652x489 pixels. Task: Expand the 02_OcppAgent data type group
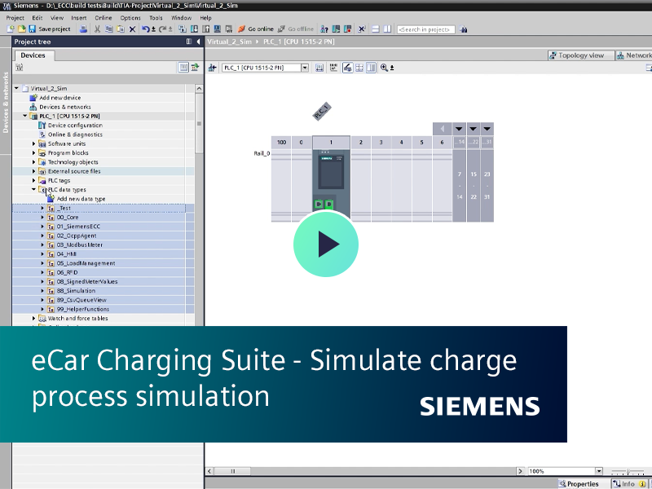pyautogui.click(x=42, y=236)
